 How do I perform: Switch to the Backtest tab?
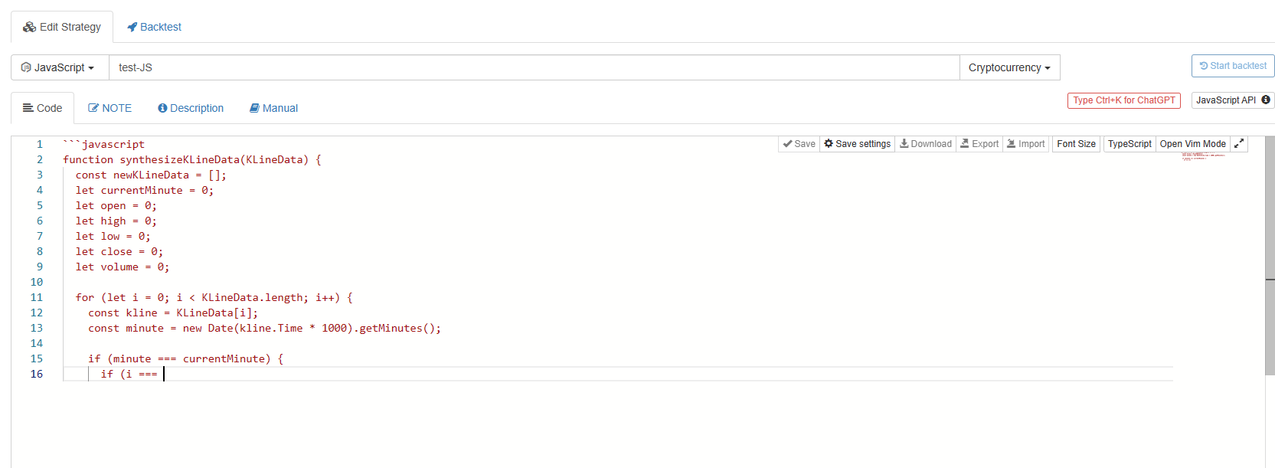154,27
